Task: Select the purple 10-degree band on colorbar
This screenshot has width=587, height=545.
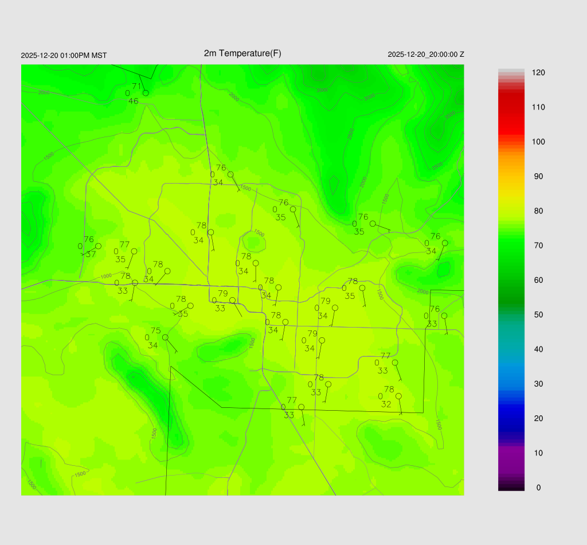Action: [x=511, y=453]
